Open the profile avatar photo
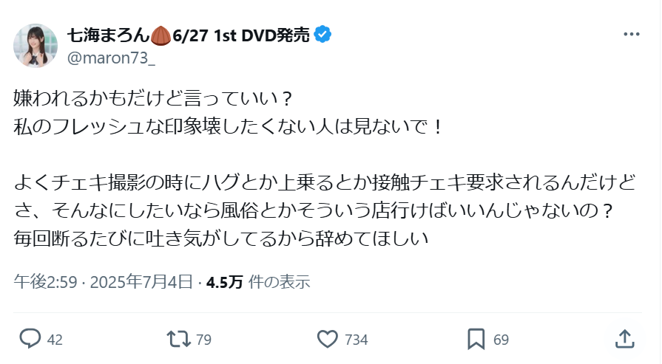The width and height of the screenshot is (662, 364). click(36, 46)
